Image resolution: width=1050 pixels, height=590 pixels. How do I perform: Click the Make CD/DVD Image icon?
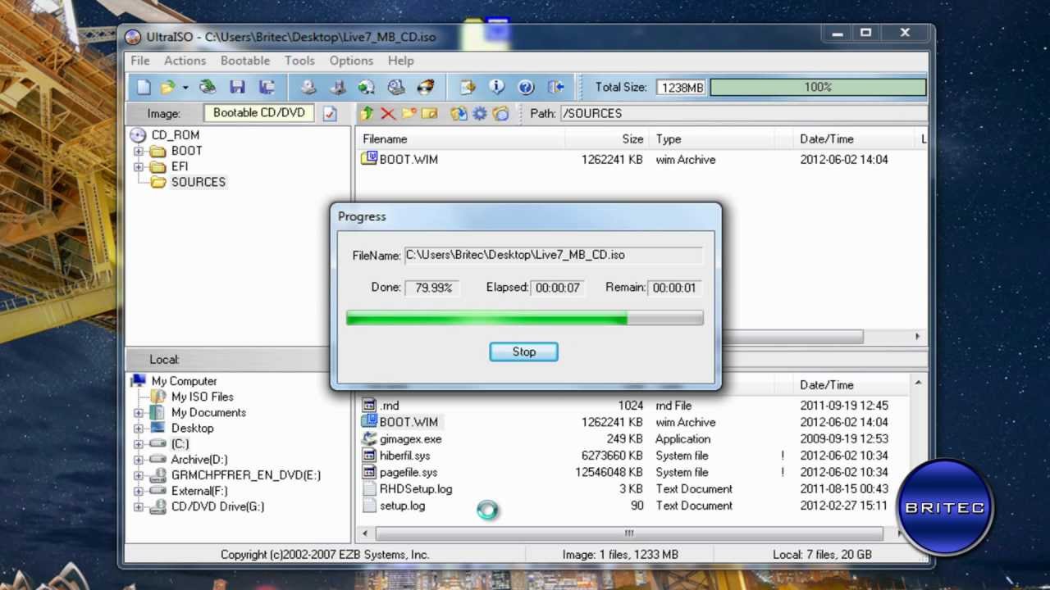[x=308, y=87]
